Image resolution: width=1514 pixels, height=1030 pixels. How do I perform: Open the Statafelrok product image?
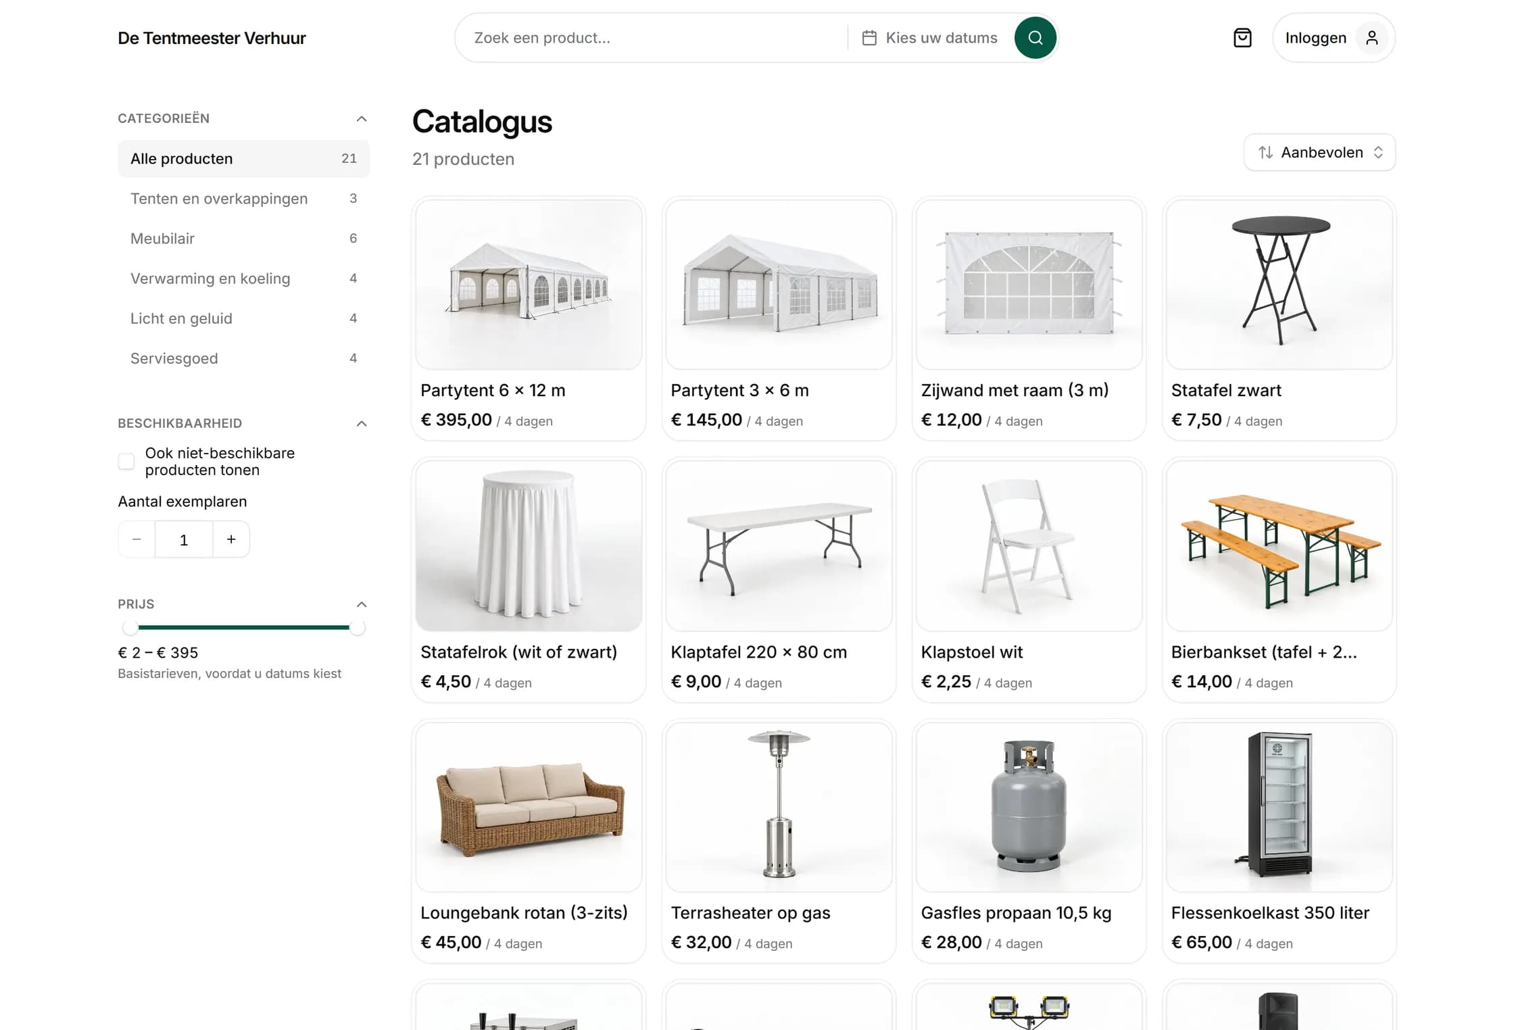click(x=529, y=546)
